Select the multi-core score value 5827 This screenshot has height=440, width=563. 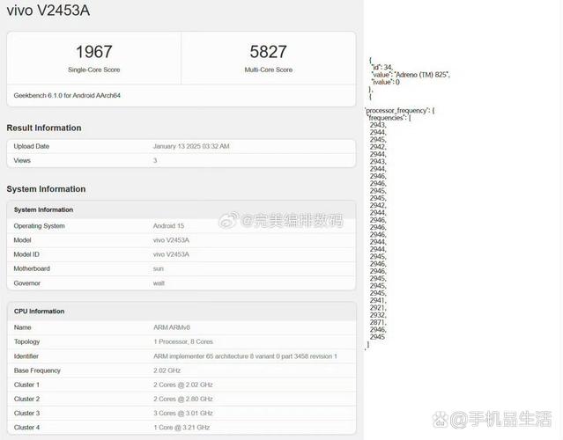268,52
